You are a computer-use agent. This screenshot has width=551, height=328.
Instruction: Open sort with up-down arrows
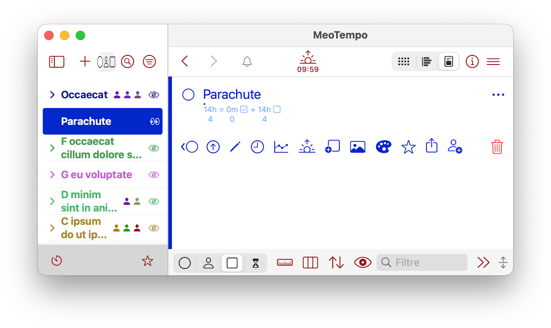(336, 263)
